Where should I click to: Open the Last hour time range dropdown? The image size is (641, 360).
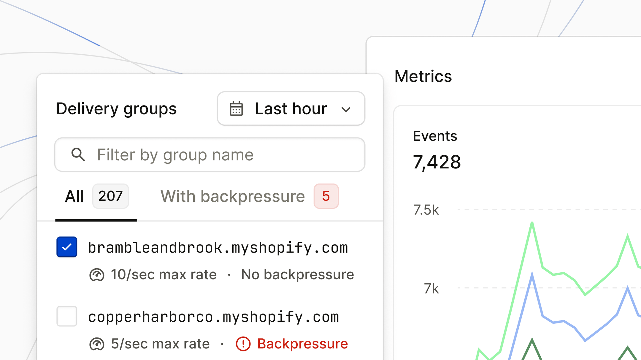[291, 108]
